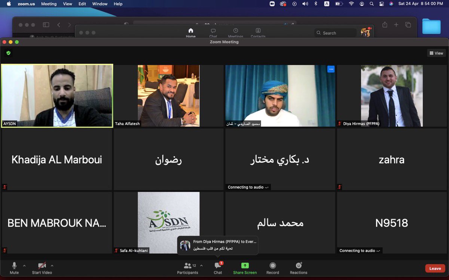Open the volume control in menu bar
This screenshot has height=280, width=449.
(x=305, y=4)
